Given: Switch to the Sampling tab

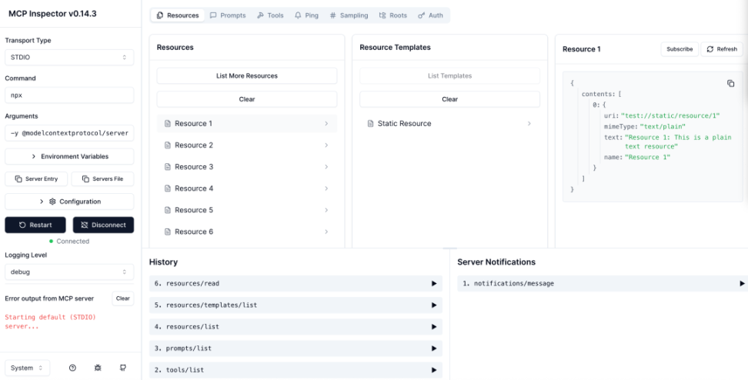Looking at the screenshot, I should pos(349,15).
